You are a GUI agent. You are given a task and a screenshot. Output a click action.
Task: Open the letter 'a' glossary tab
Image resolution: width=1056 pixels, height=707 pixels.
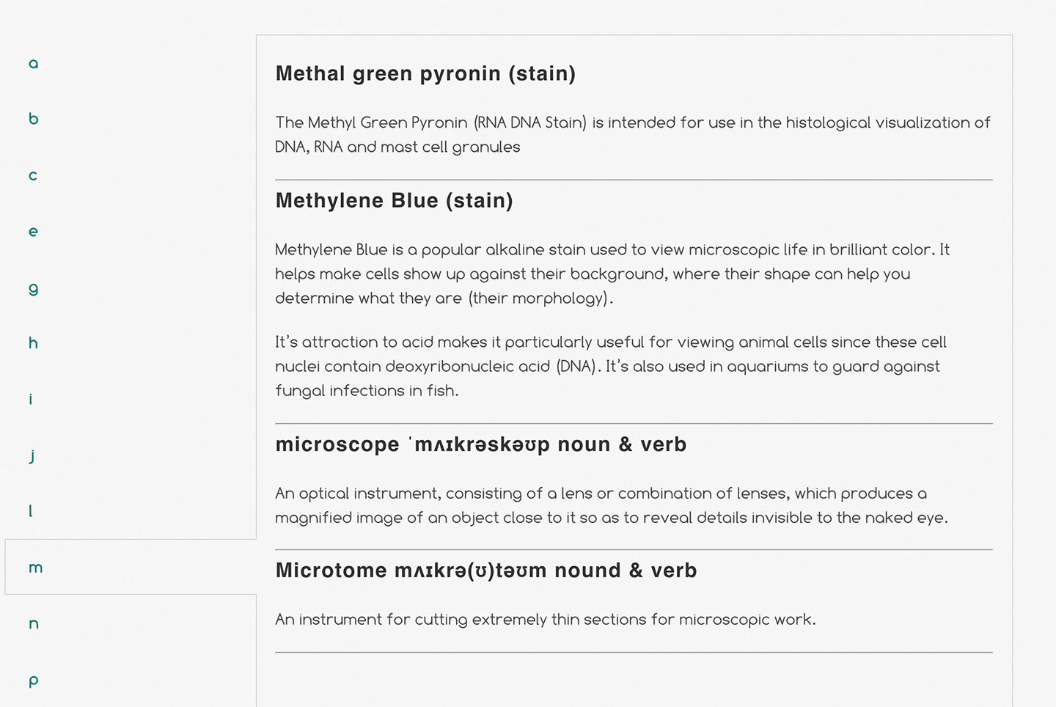pos(33,64)
